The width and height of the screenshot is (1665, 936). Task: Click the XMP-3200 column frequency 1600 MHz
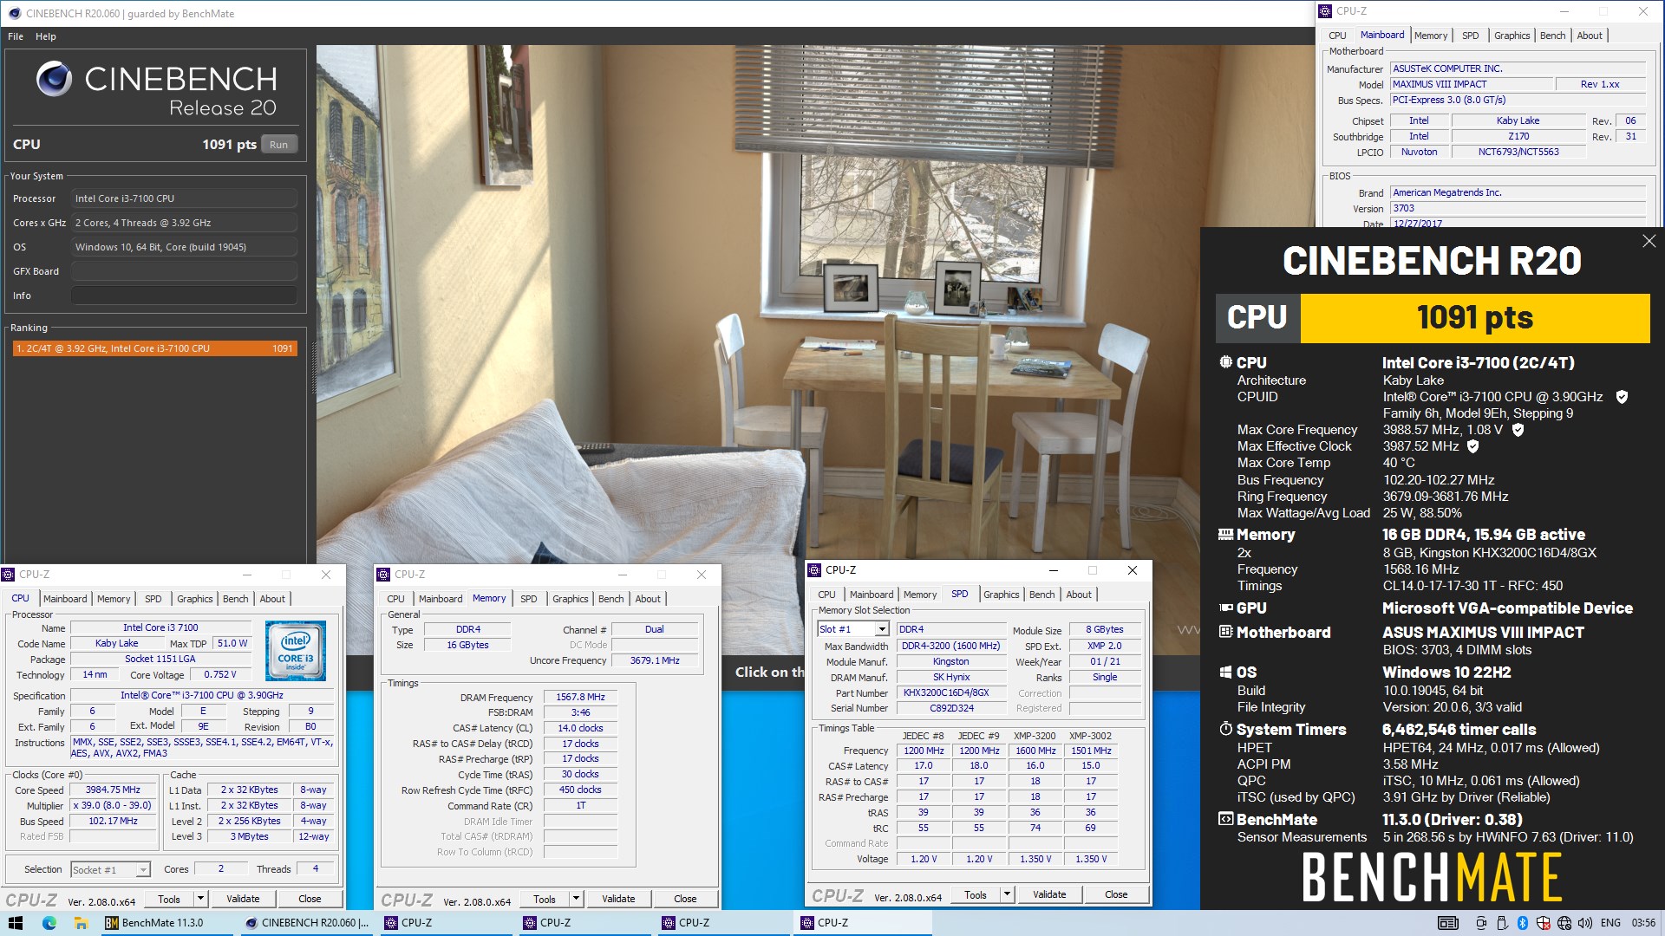tap(1035, 751)
